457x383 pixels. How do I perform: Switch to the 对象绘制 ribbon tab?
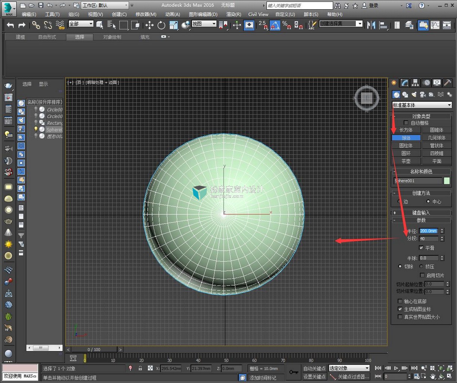[112, 37]
